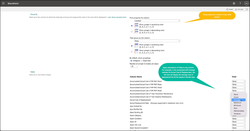250x131 pixels.
Task: Open the Learn about grouping items link
Action: 117,17
